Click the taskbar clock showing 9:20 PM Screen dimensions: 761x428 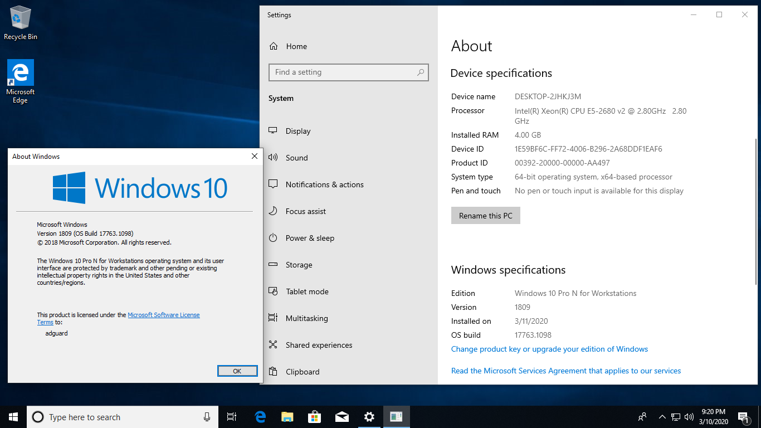pyautogui.click(x=713, y=417)
